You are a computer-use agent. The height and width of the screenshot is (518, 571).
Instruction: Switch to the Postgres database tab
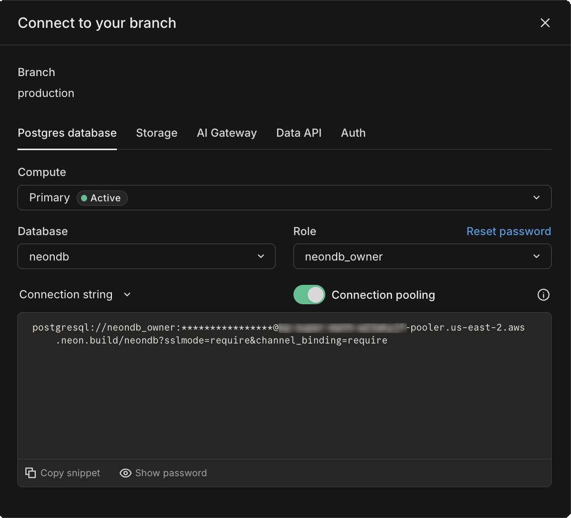[x=67, y=133]
